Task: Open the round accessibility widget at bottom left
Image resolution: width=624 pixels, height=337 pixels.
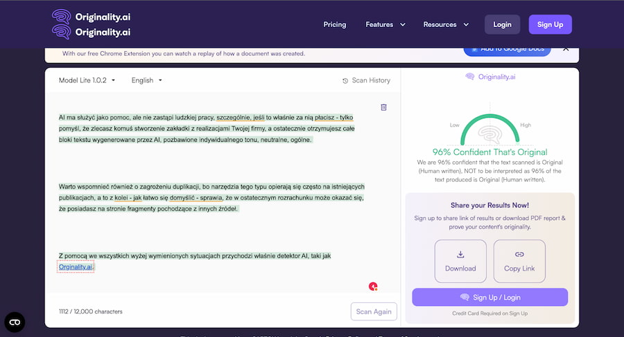Action: click(15, 322)
